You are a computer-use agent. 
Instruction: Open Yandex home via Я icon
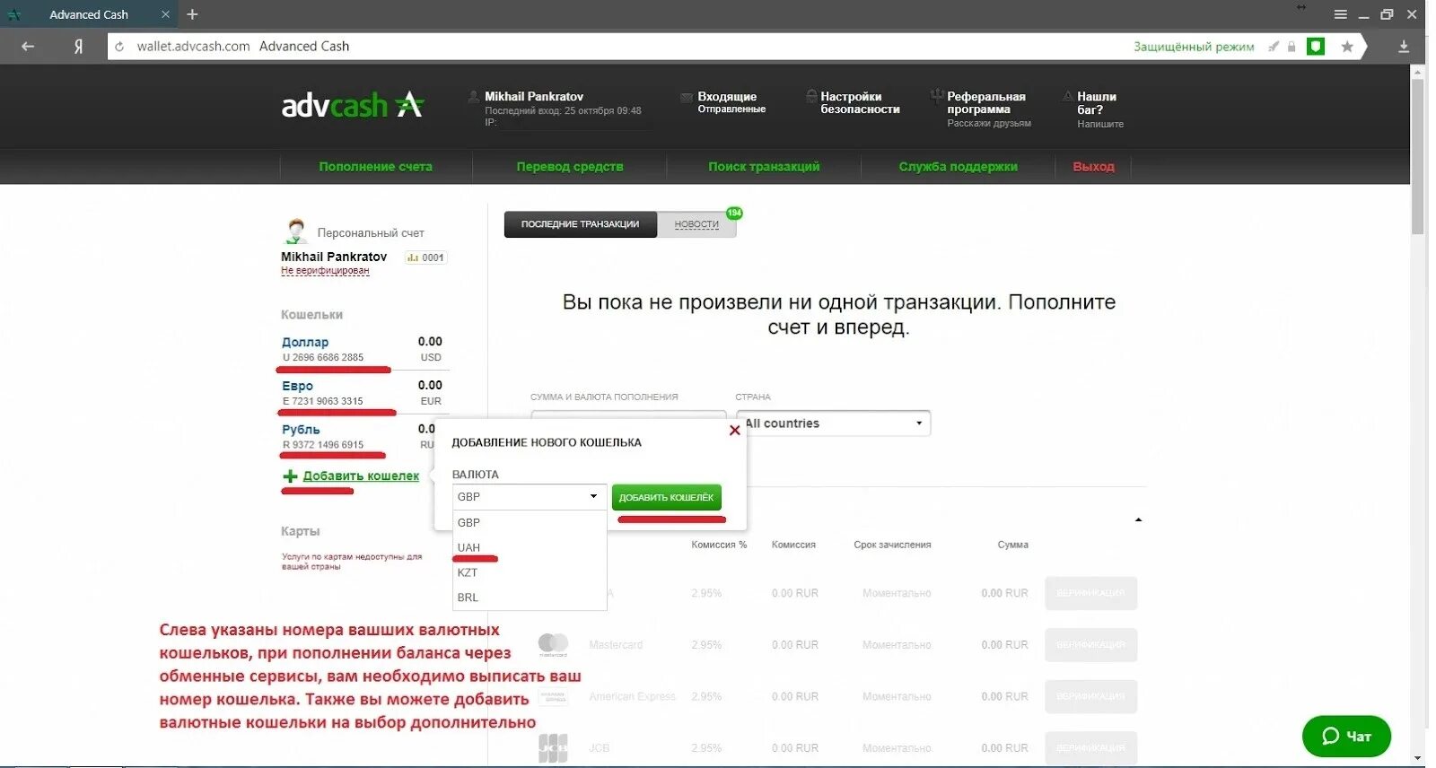78,47
